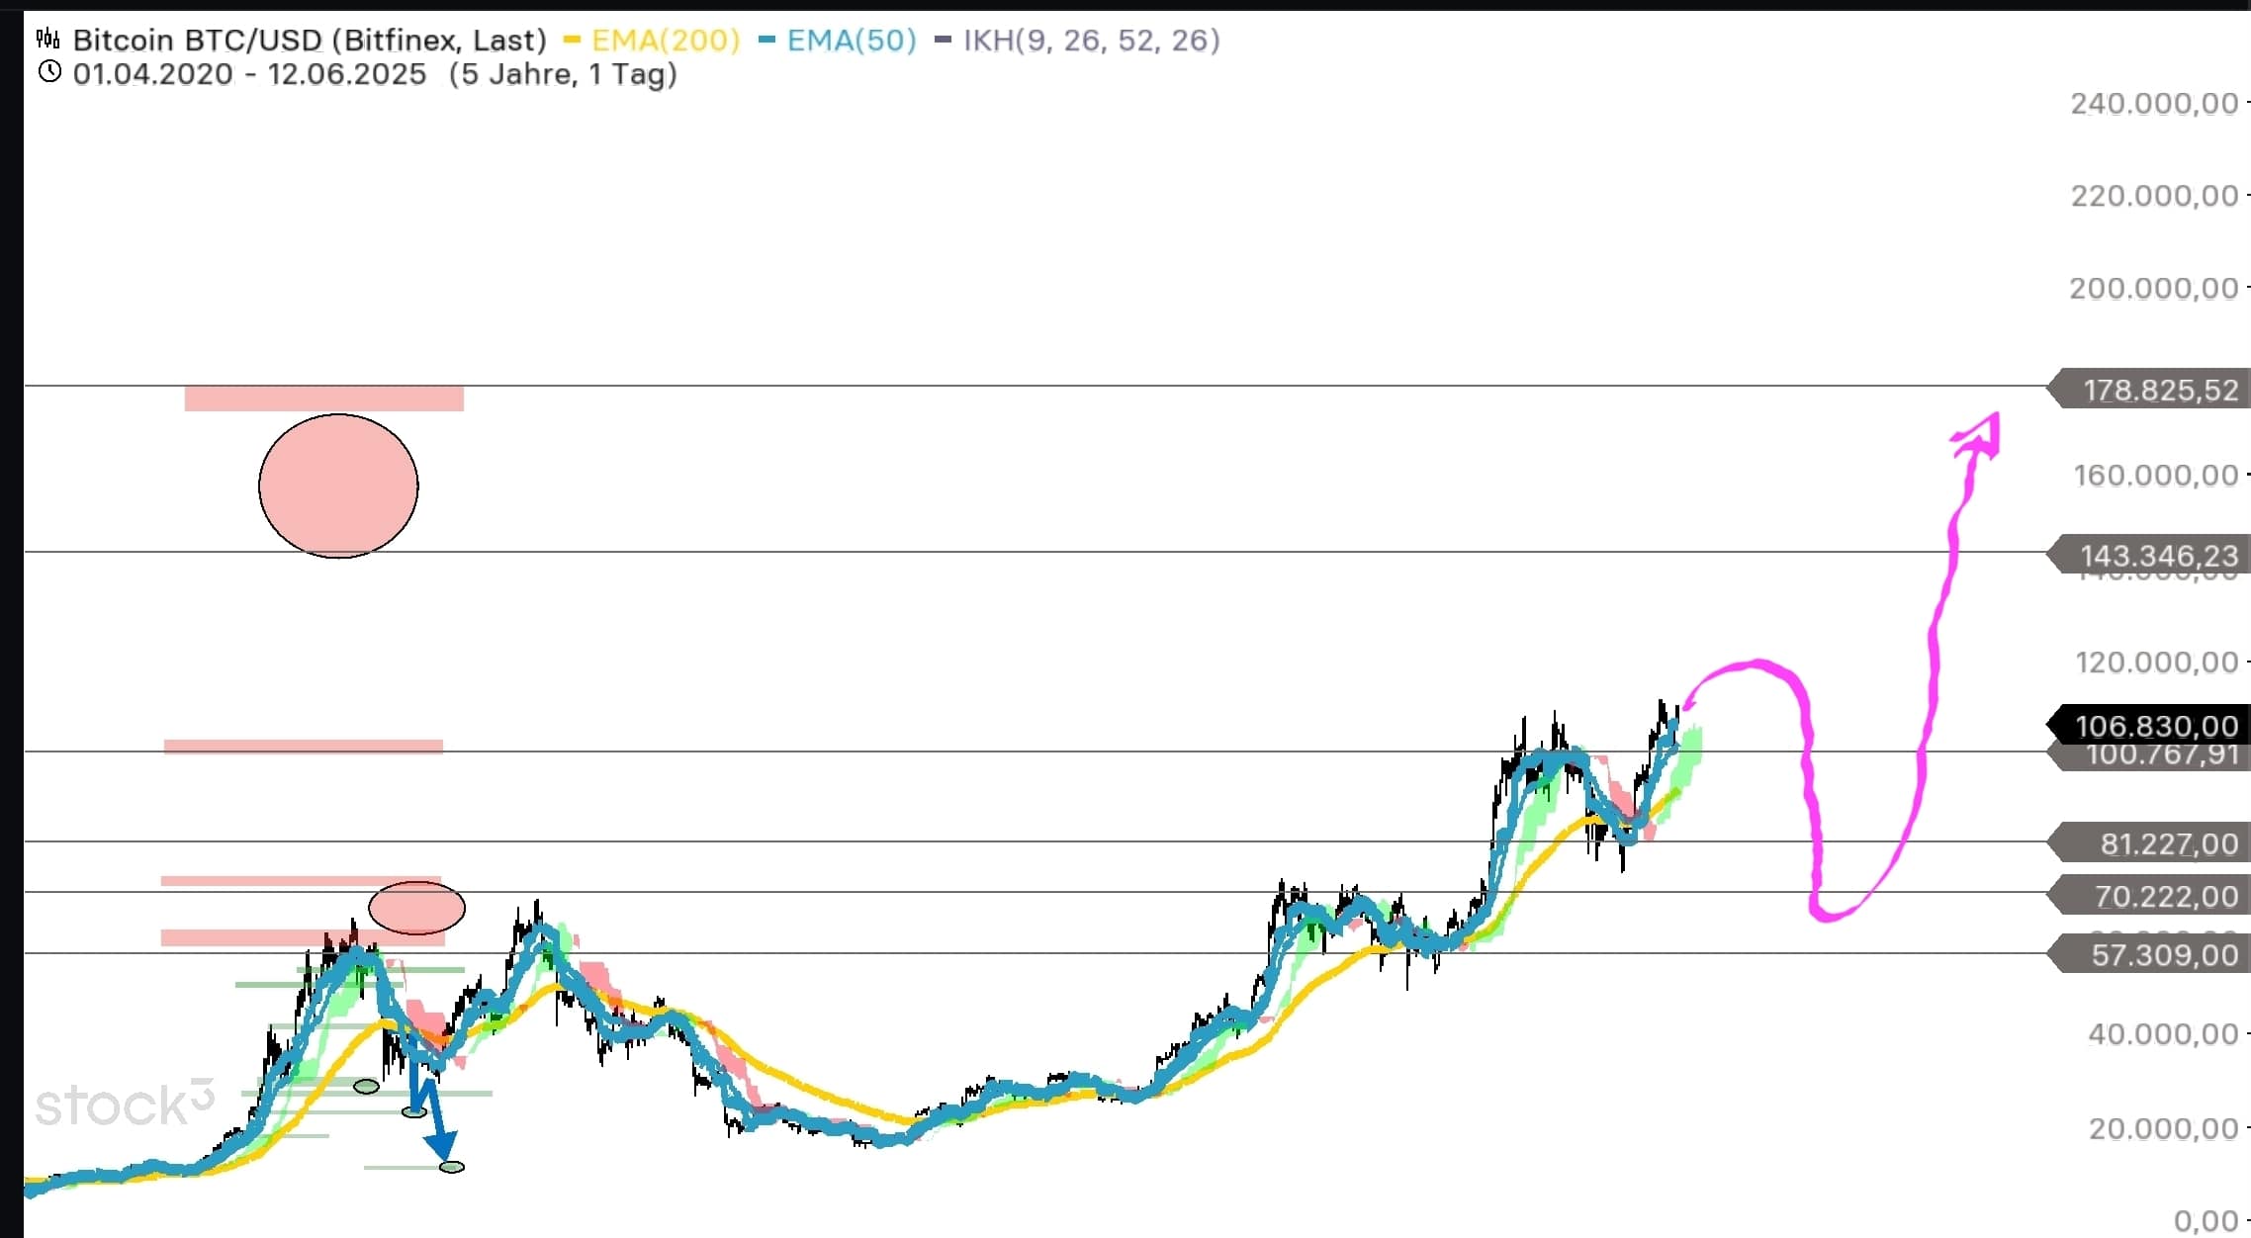Click the candlestick chart type icon
This screenshot has height=1238, width=2251.
[x=47, y=40]
